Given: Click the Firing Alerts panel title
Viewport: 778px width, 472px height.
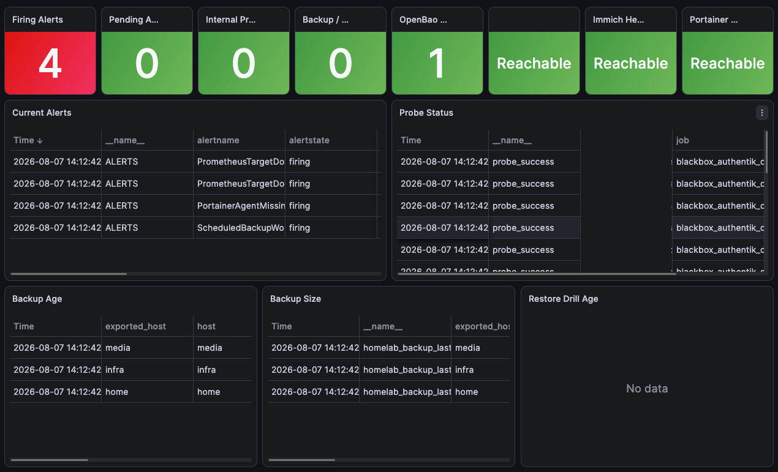Looking at the screenshot, I should click(37, 20).
